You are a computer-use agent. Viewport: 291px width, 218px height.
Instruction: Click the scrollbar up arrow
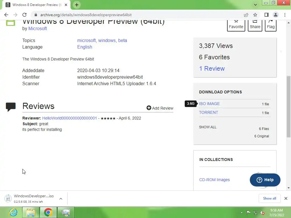pyautogui.click(x=288, y=23)
